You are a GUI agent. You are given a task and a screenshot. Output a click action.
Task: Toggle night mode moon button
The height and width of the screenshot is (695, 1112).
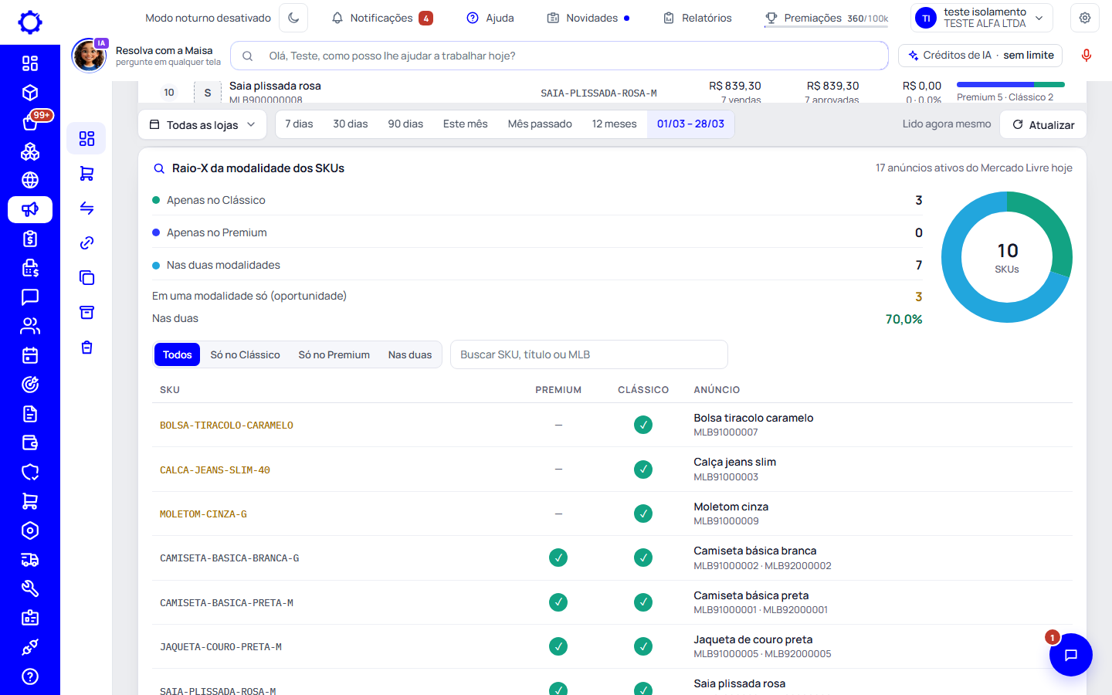point(293,18)
